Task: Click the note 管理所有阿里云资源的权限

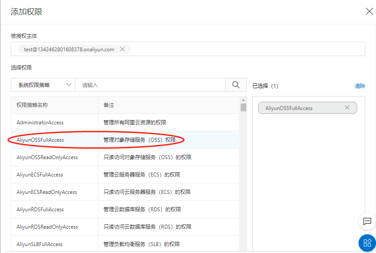Action: pyautogui.click(x=135, y=123)
